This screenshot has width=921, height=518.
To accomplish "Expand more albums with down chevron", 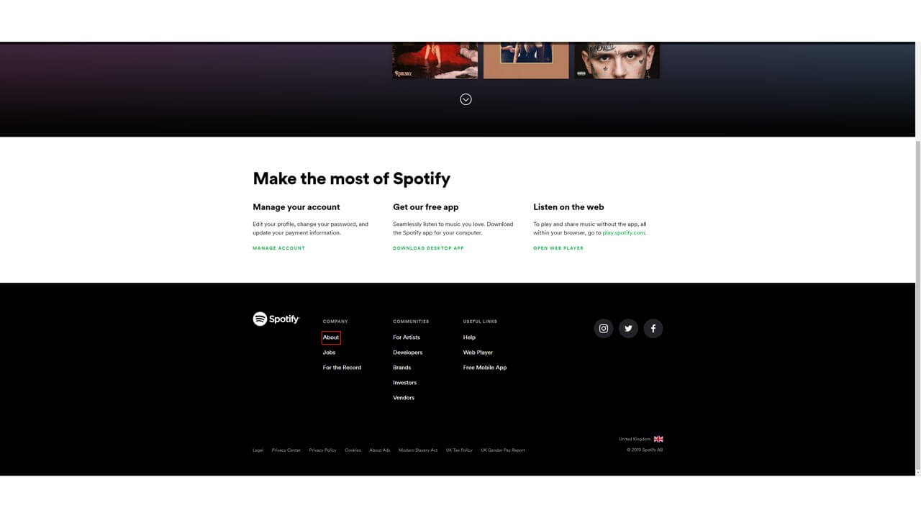I will tap(466, 99).
